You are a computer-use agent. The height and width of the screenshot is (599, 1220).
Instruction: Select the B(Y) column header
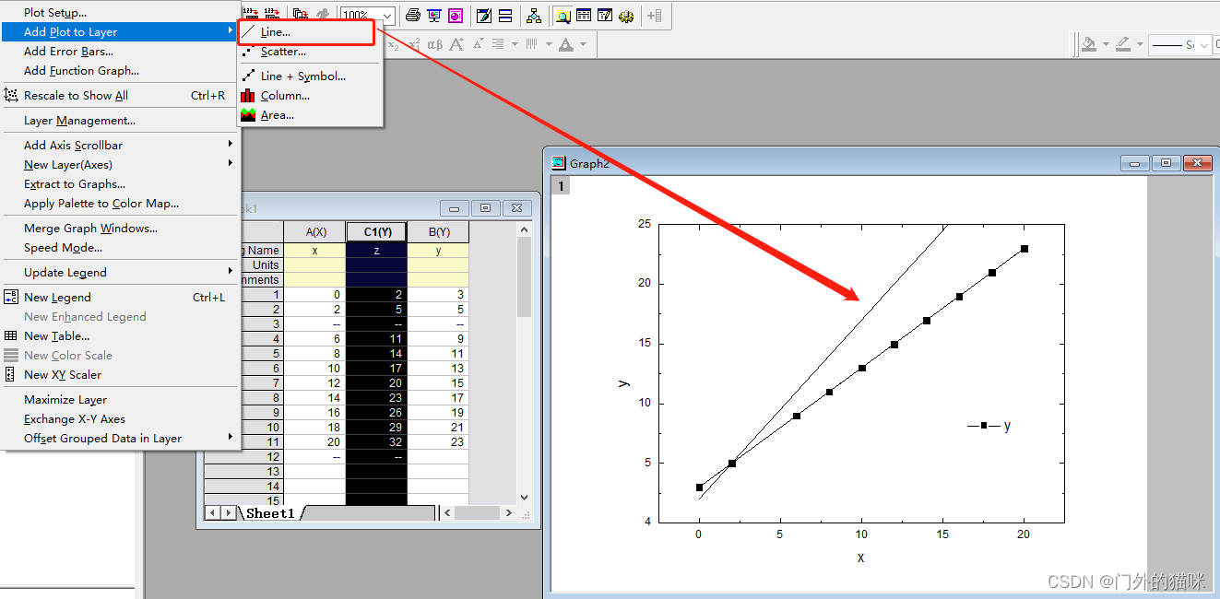tap(438, 232)
